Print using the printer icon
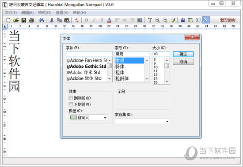243x167 pixels. [x=31, y=20]
